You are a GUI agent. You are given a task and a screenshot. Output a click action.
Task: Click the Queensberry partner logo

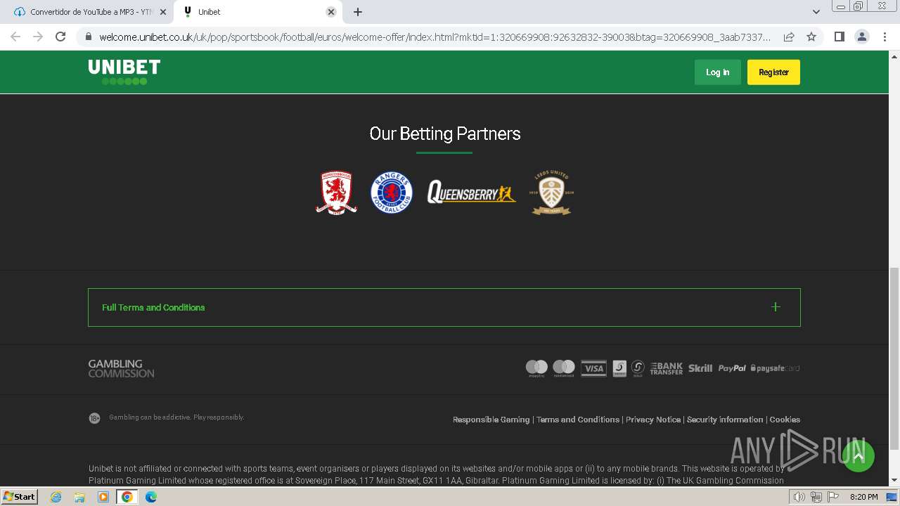(x=472, y=193)
